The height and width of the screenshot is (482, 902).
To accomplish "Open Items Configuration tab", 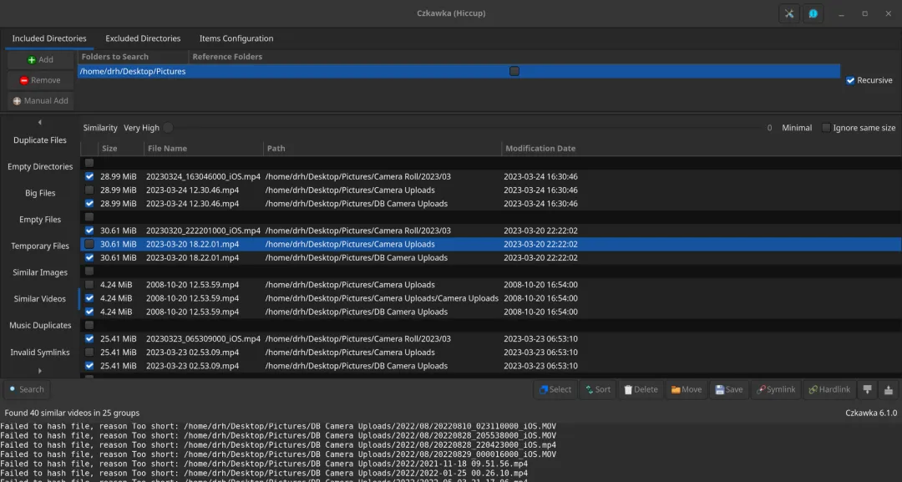I will (236, 38).
